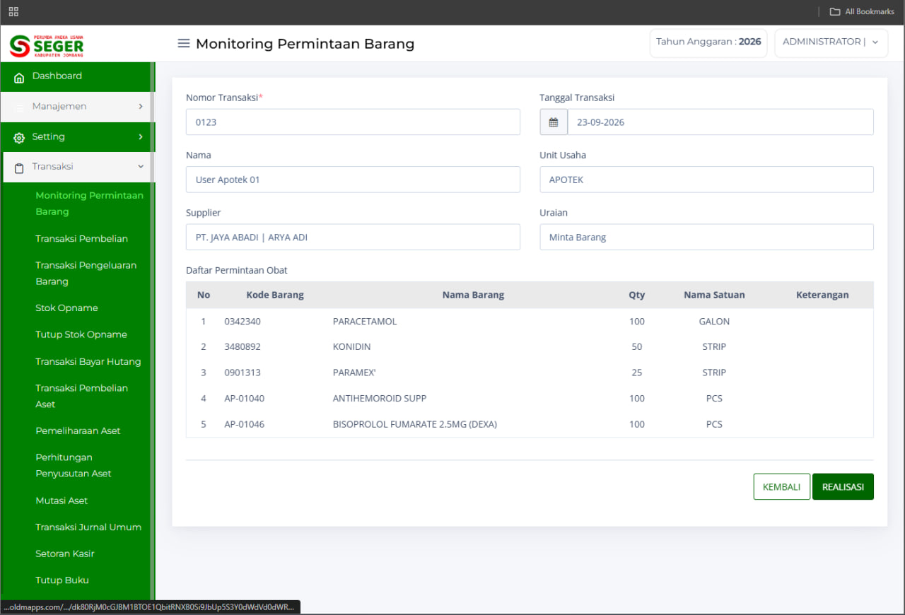Click the Nama field User Apotek 01

pyautogui.click(x=353, y=180)
